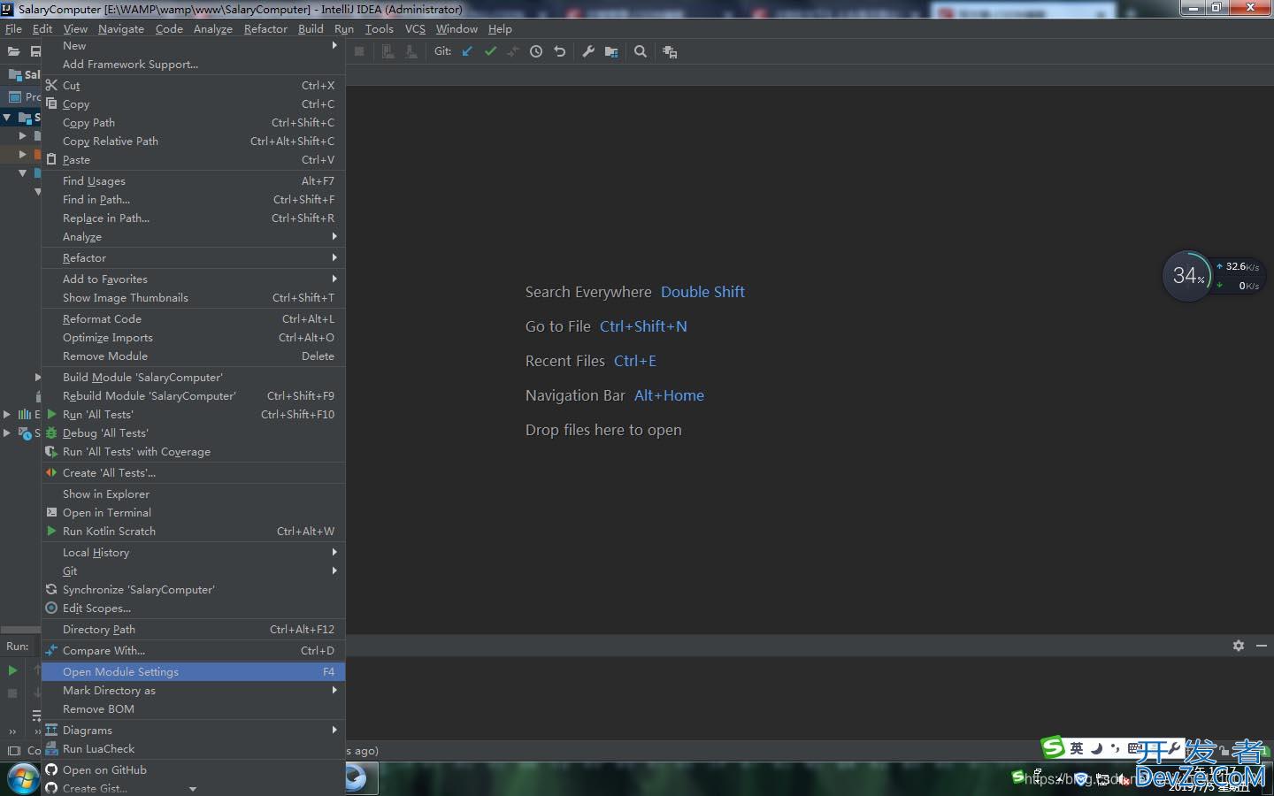Click the Git commit checkmark icon
This screenshot has width=1274, height=796.
(x=490, y=51)
